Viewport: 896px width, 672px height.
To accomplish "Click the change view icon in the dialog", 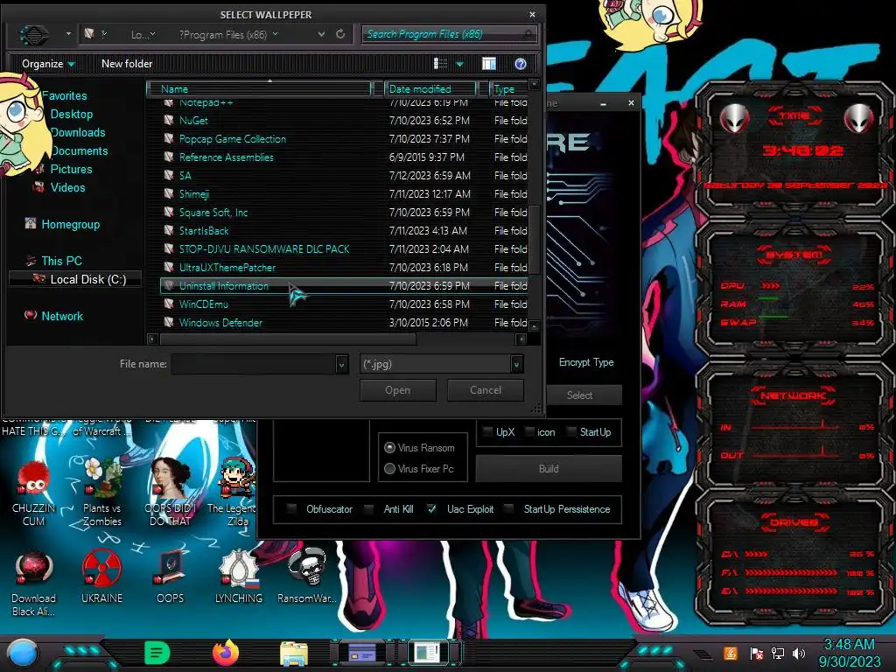I will [441, 64].
